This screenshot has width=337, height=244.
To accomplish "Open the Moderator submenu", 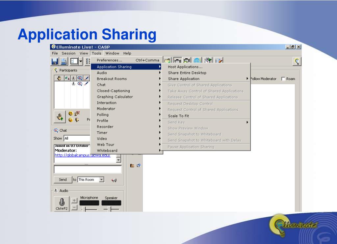I will pyautogui.click(x=127, y=109).
